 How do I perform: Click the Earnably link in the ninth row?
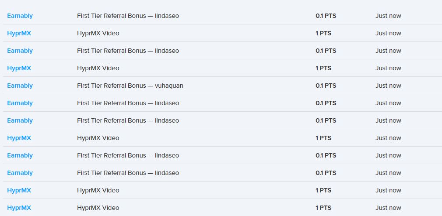pyautogui.click(x=20, y=155)
